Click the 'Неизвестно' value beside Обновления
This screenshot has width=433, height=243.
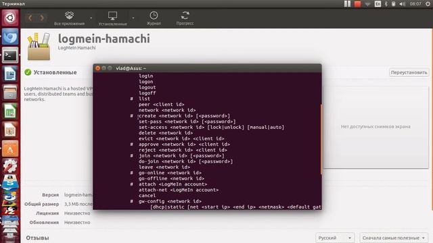pyautogui.click(x=77, y=222)
